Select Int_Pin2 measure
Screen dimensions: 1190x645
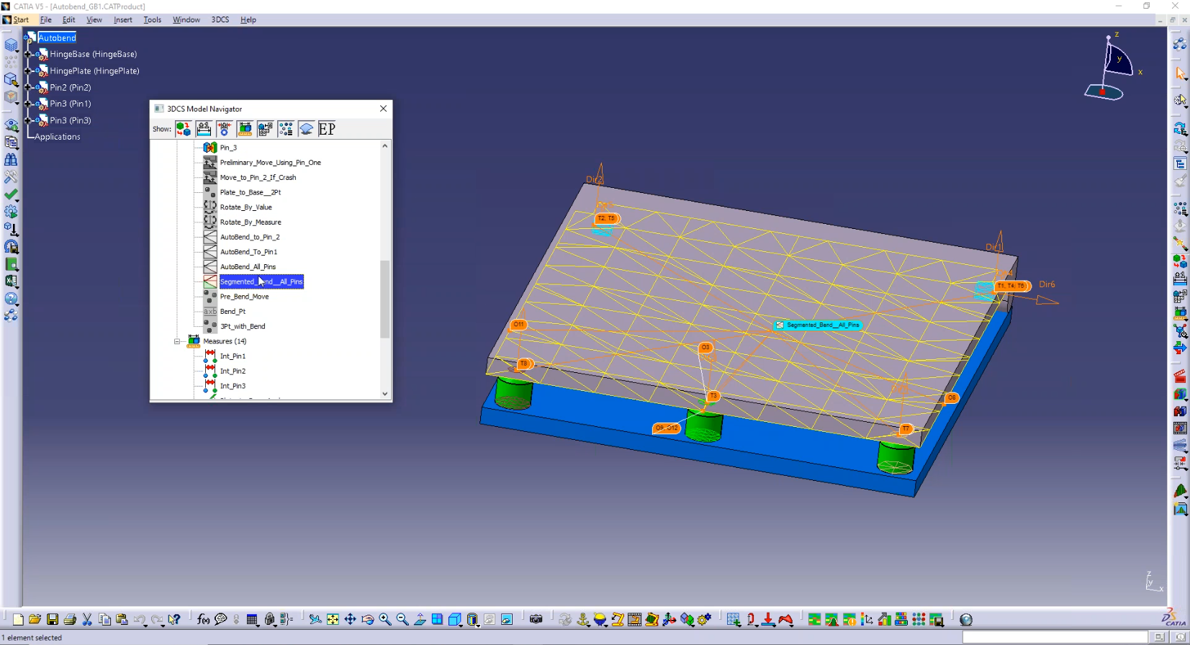233,371
